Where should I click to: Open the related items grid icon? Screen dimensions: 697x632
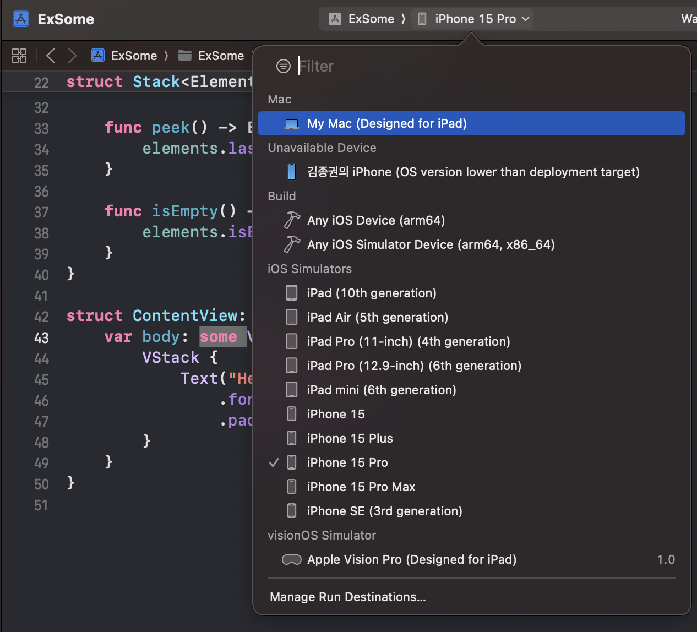coord(19,56)
